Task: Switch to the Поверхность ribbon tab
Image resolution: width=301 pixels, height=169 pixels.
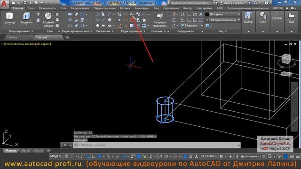Action: pyautogui.click(x=47, y=8)
